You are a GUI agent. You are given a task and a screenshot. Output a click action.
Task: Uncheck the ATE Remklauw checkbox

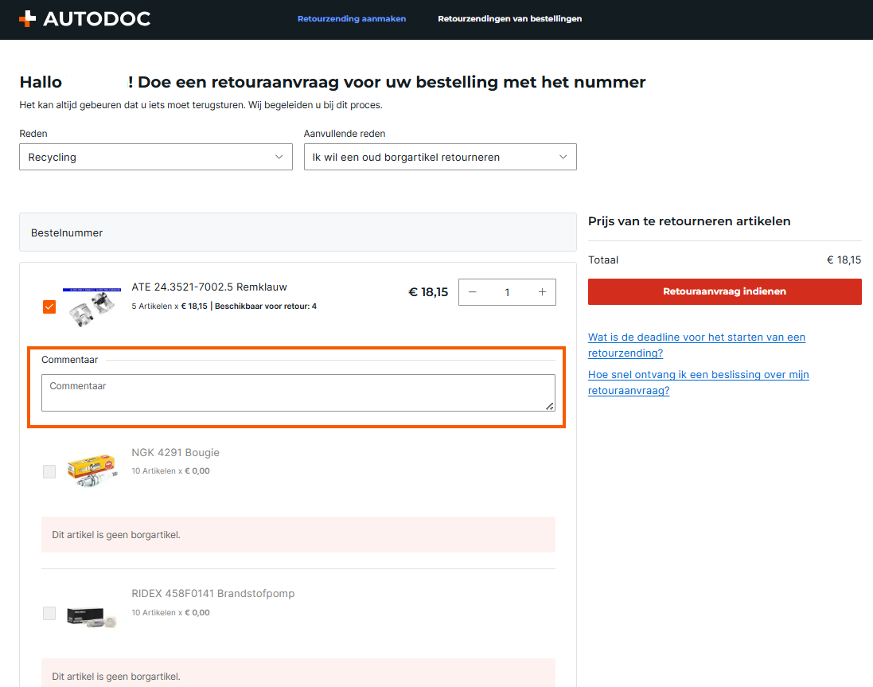point(49,306)
